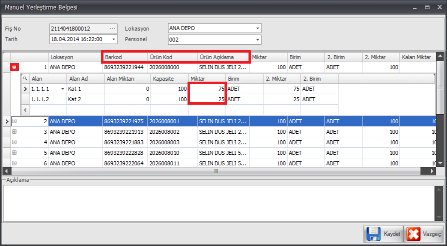Screen dimensions: 447x246
Task: Click product code 2026008002 cell
Action: [173, 132]
